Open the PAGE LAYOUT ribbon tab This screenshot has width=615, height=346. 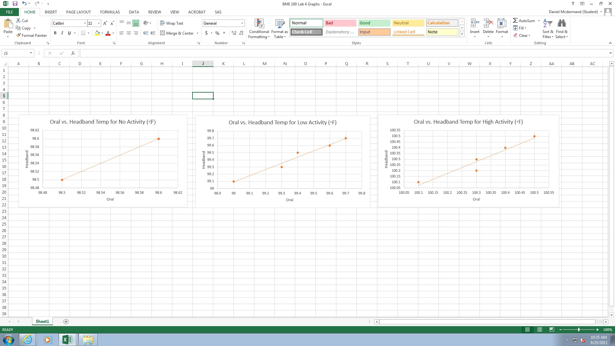click(x=78, y=12)
